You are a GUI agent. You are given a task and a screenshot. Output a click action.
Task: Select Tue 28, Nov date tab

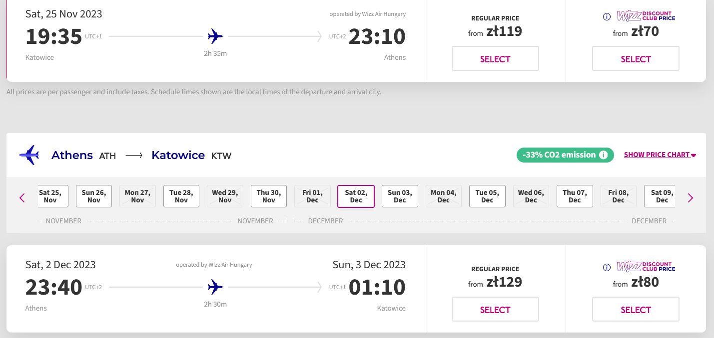pos(181,196)
